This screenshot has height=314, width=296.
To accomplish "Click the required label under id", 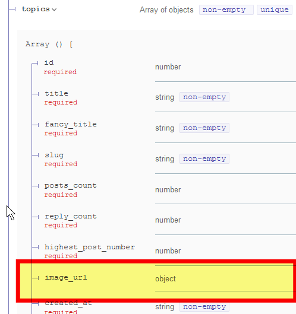I will tap(60, 72).
